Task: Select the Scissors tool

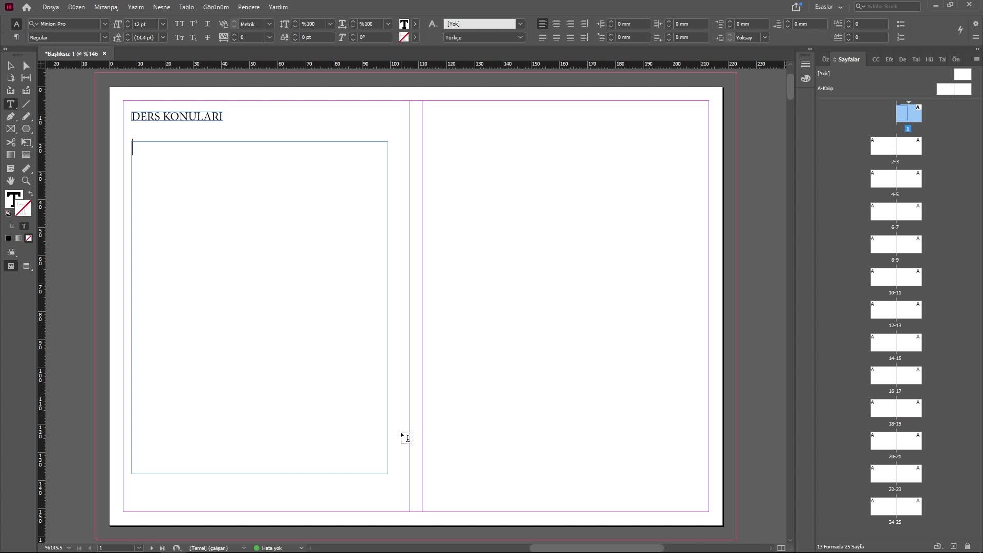Action: coord(10,142)
